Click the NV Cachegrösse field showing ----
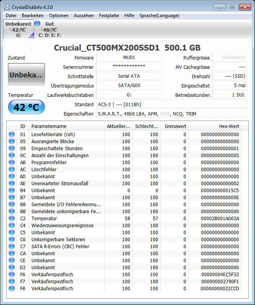This screenshot has height=305, width=255. (x=230, y=67)
